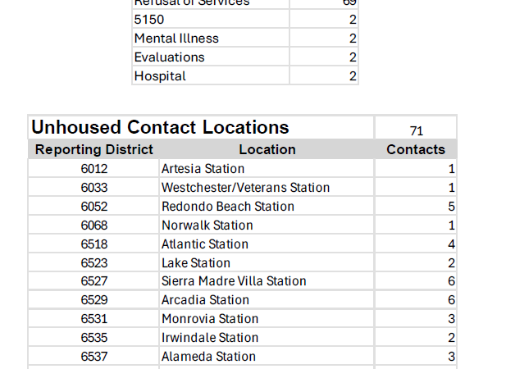Screen dimensions: 506x369
Task: Click the Evaluations cell
Action: tap(169, 57)
